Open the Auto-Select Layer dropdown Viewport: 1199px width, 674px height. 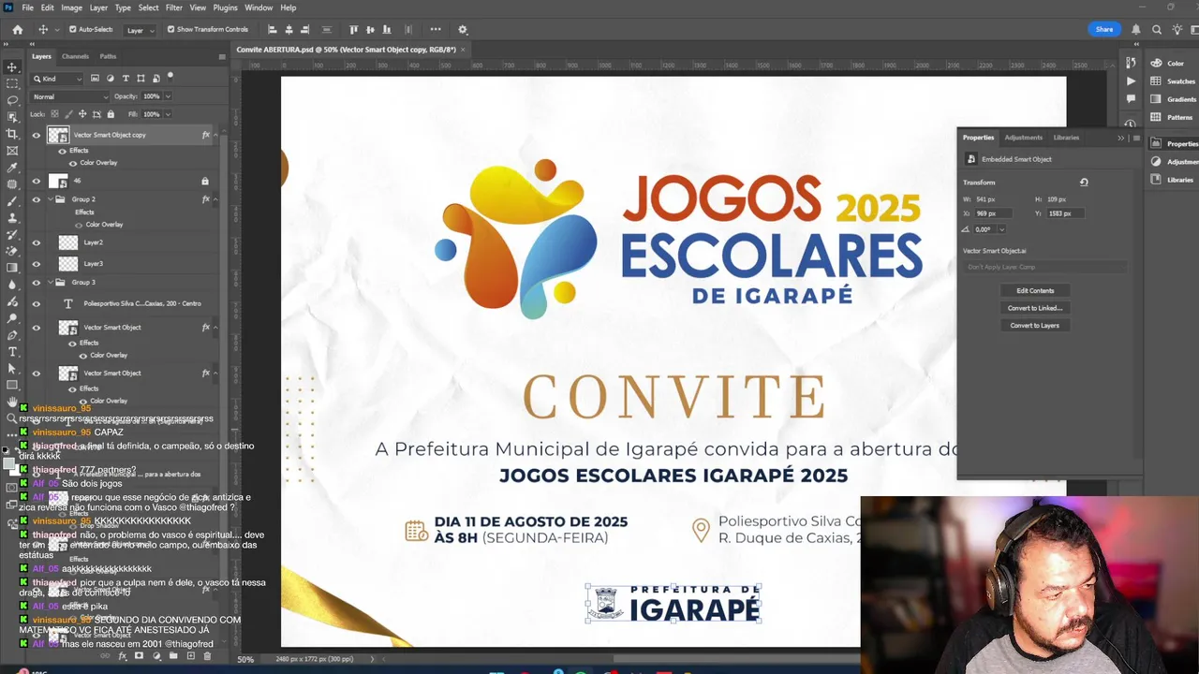coord(139,30)
